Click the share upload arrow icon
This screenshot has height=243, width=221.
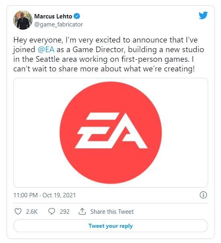coord(82,211)
